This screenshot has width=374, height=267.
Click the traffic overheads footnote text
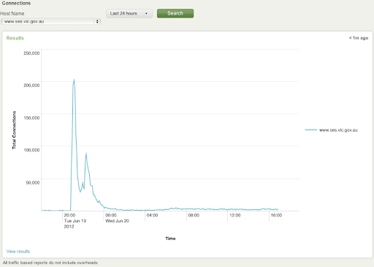coord(50,263)
